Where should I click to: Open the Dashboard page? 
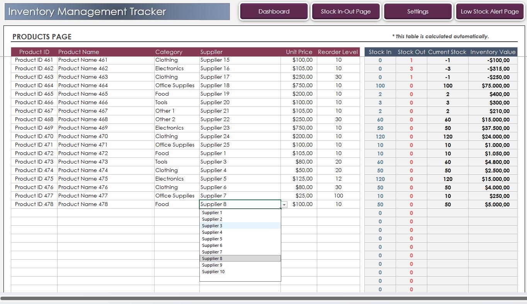(274, 12)
